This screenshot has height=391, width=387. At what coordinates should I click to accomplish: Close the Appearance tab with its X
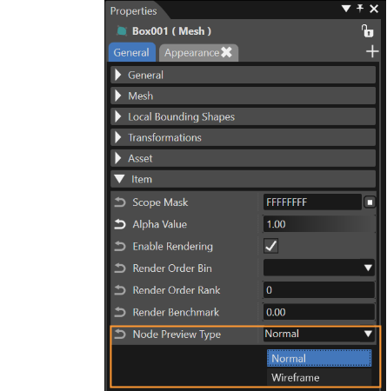(x=226, y=52)
